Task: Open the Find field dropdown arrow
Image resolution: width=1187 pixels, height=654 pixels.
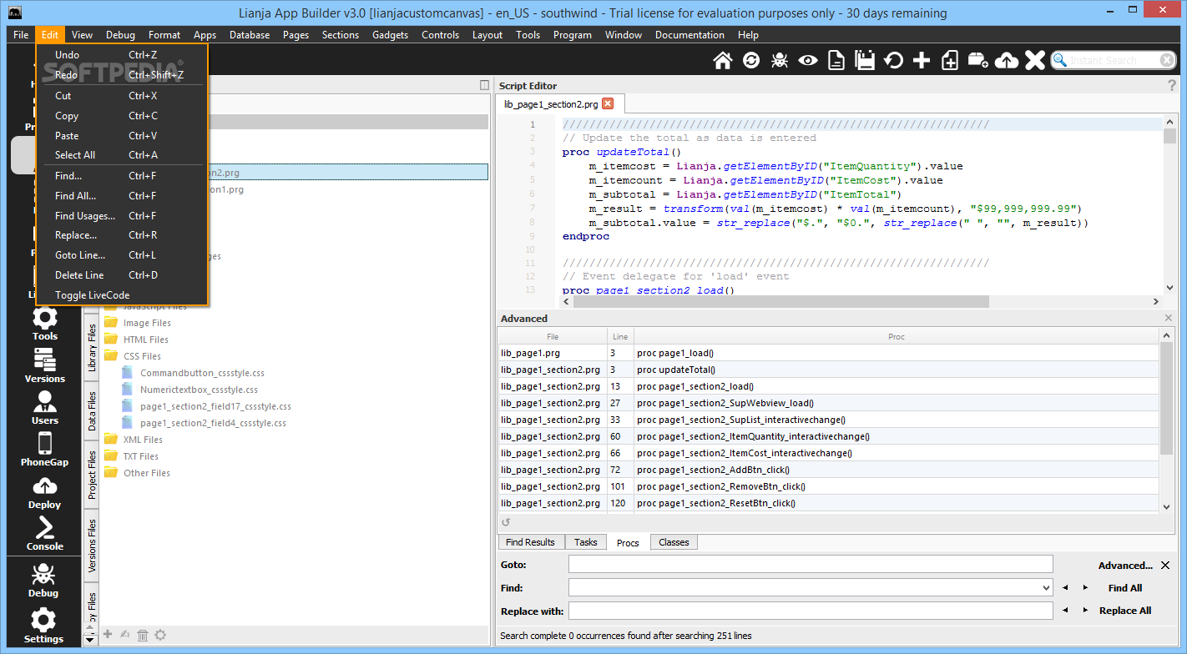Action: point(1047,588)
